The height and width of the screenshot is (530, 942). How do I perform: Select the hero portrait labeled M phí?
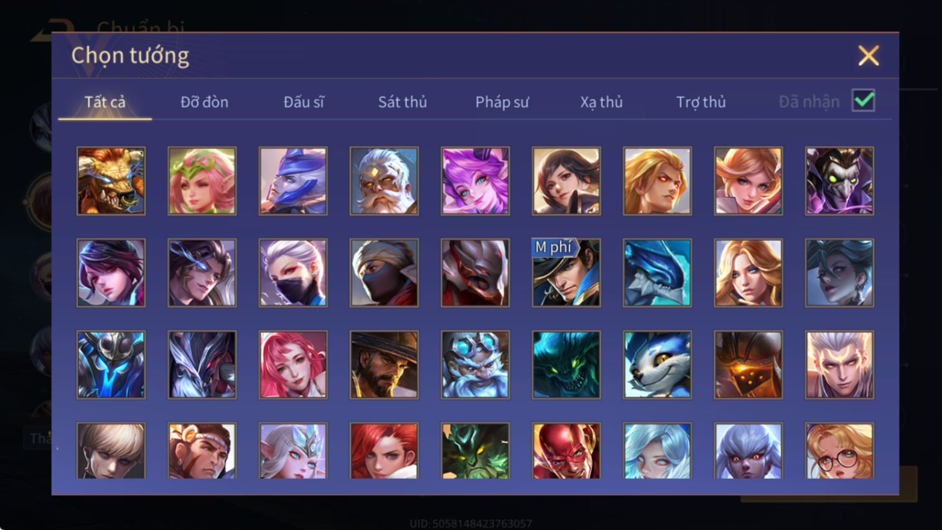click(x=566, y=272)
